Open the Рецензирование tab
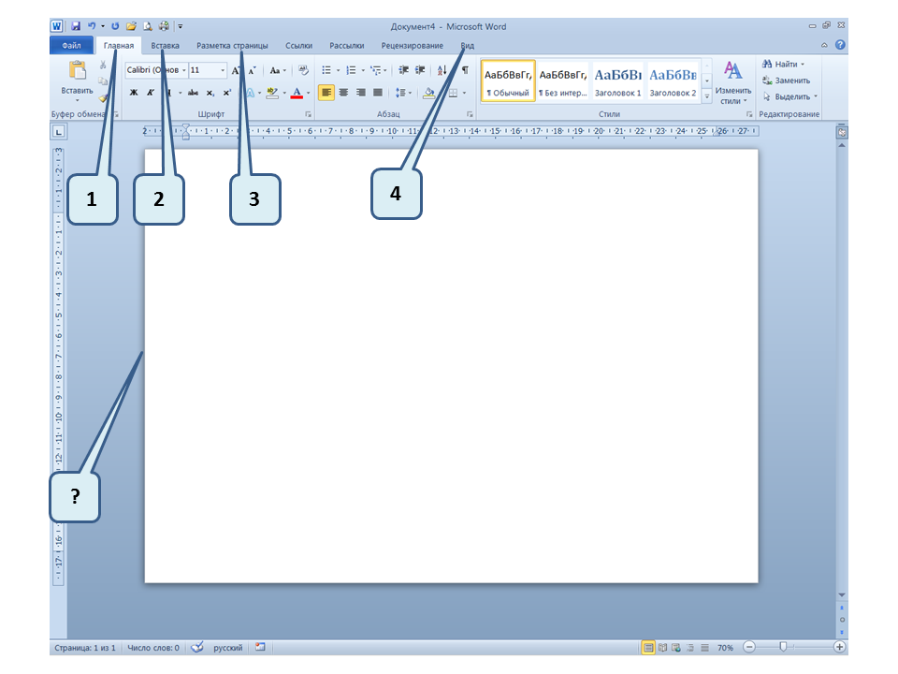This screenshot has width=898, height=674. 413,45
